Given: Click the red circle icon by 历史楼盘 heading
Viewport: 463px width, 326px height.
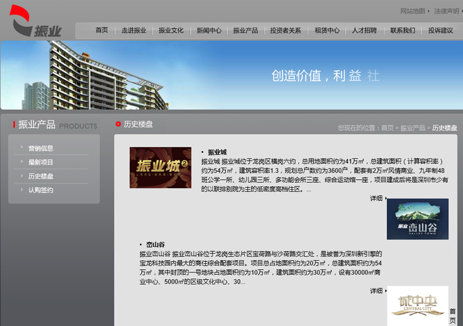Looking at the screenshot, I should tap(118, 124).
